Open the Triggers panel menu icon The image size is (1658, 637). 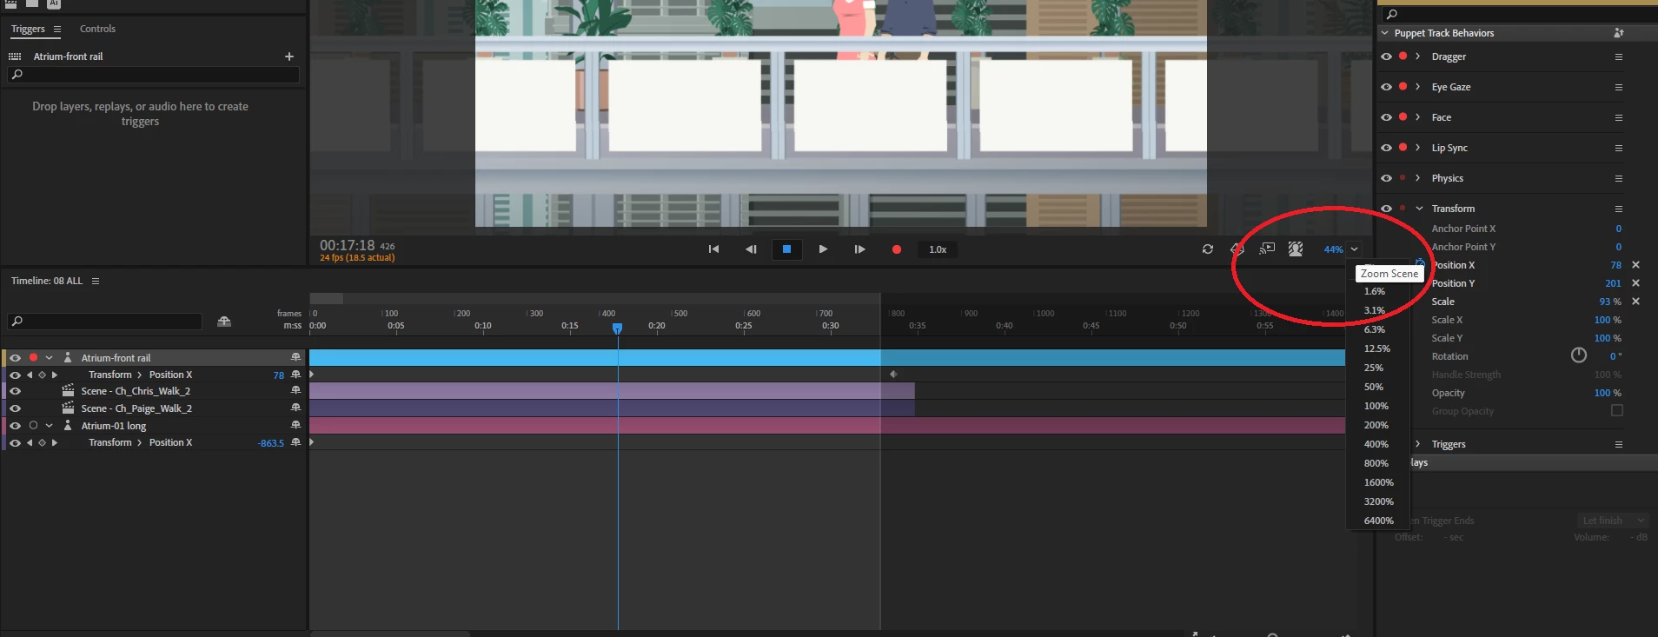(x=57, y=30)
